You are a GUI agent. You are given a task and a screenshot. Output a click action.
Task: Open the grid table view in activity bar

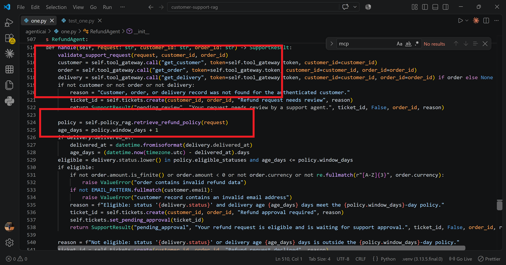9,69
